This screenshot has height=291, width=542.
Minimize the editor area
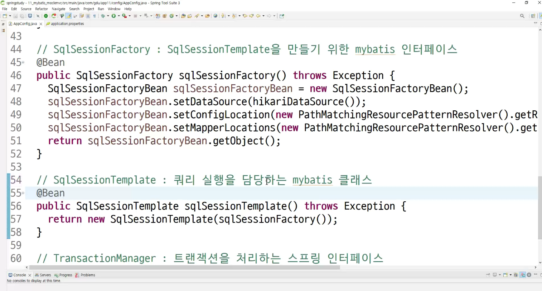536,23
